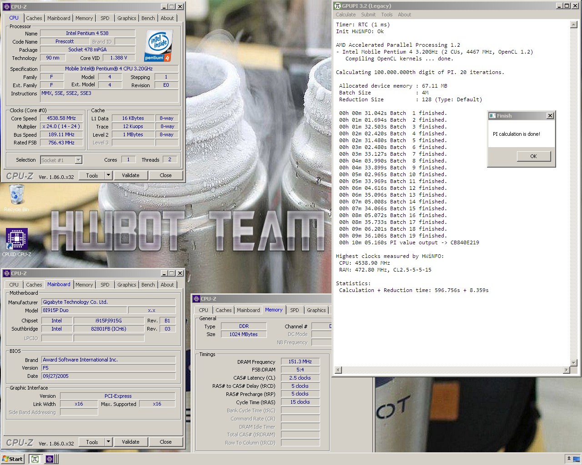This screenshot has width=582, height=465.
Task: Select CPU tab in Memory CPU-Z window
Action: 204,310
